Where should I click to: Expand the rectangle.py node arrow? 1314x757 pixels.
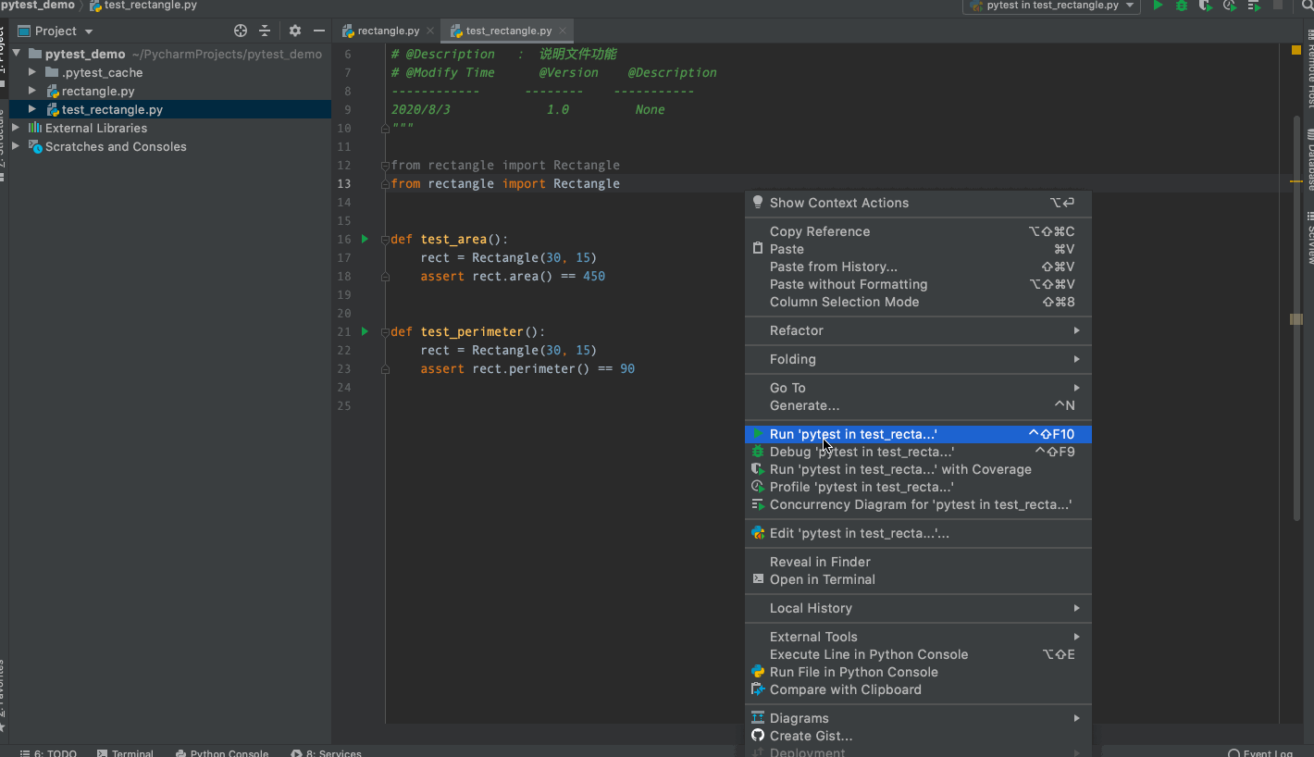point(32,91)
